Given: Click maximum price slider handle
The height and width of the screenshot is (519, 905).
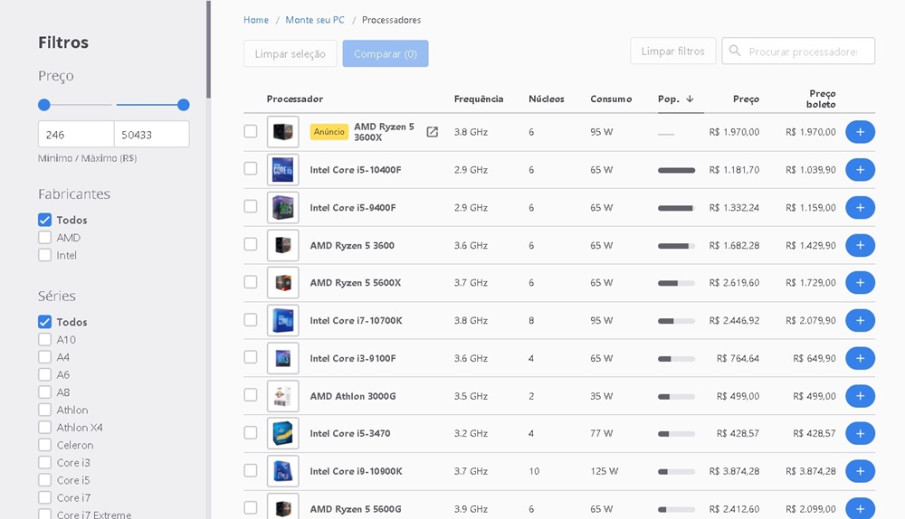Looking at the screenshot, I should pyautogui.click(x=184, y=105).
